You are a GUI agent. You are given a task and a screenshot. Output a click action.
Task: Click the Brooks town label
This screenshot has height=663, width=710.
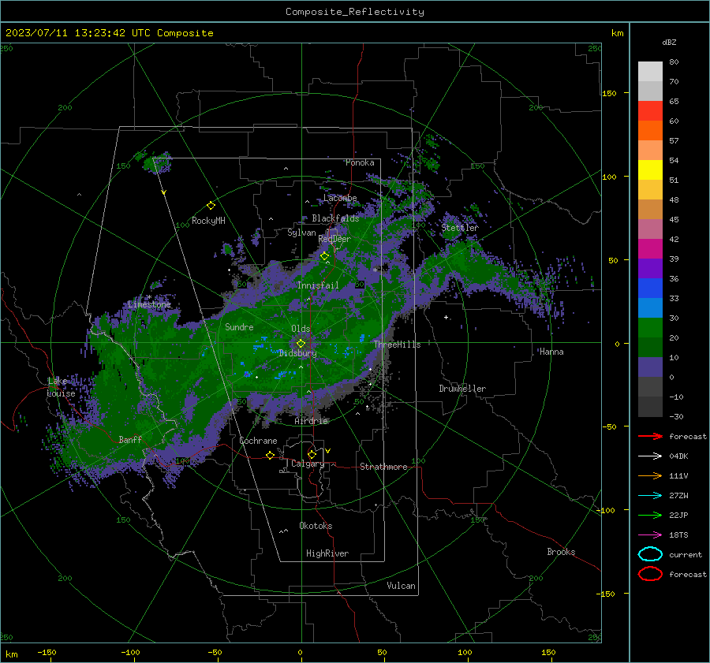(x=561, y=552)
